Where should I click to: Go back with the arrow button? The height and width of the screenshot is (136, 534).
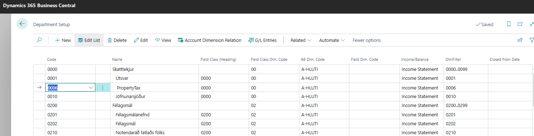(22, 24)
